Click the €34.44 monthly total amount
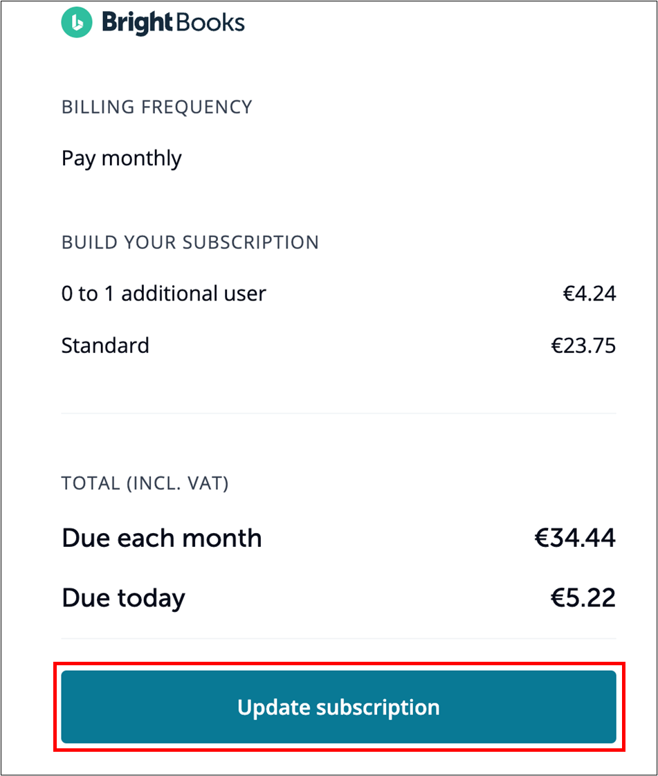This screenshot has height=776, width=658. point(575,538)
